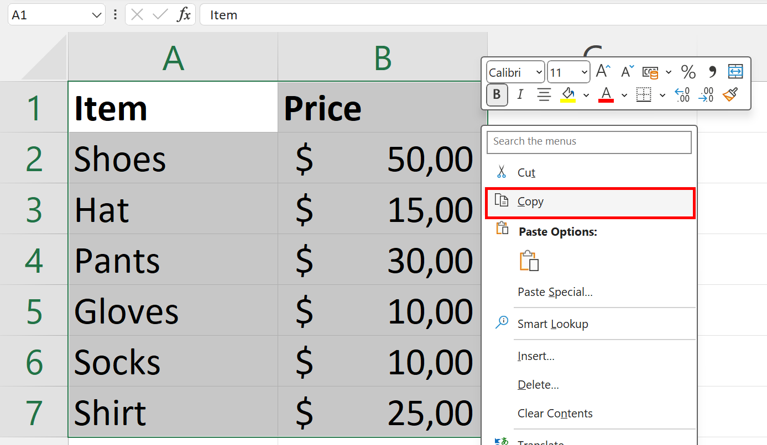Click the Borders icon

pos(644,95)
